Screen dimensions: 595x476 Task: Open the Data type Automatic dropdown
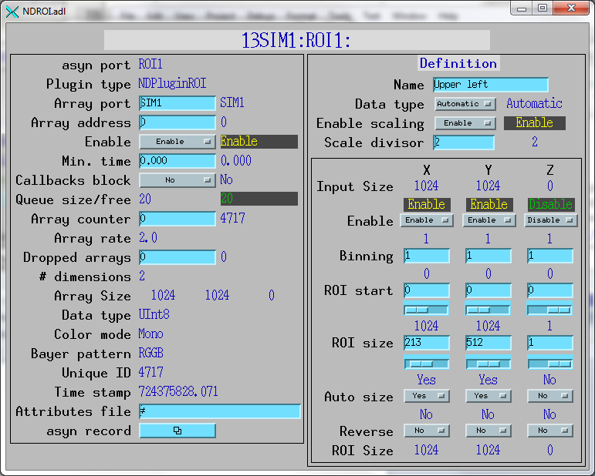click(465, 104)
